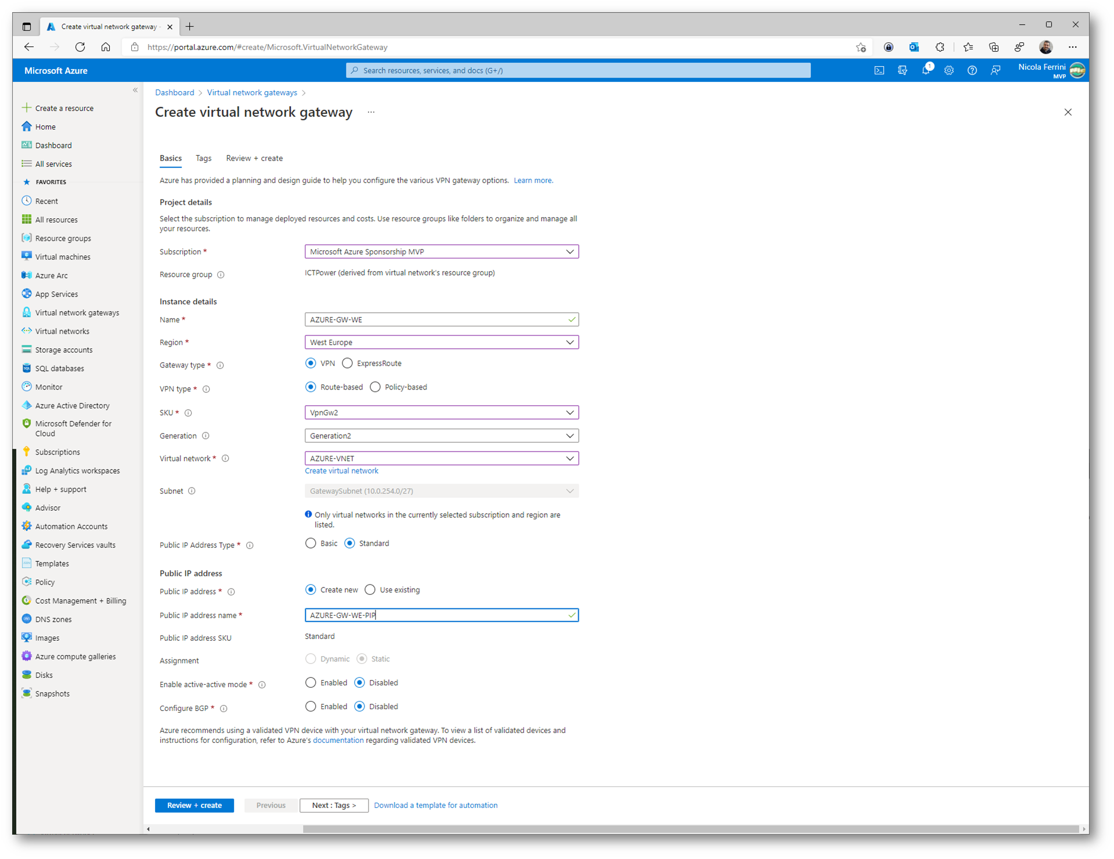
Task: Open the ellipsis menu beside page title
Action: 371,112
